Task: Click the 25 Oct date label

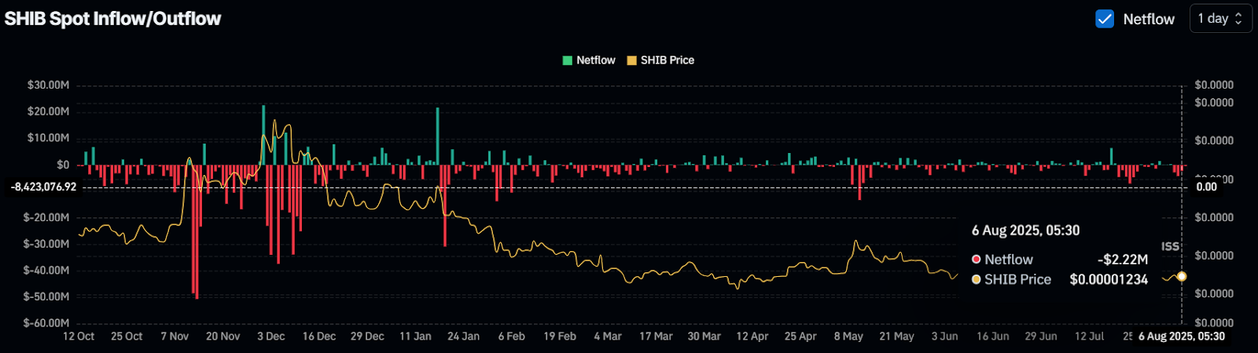Action: pyautogui.click(x=127, y=336)
